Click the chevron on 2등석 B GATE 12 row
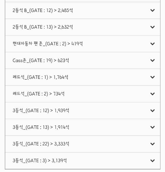 pyautogui.click(x=153, y=10)
